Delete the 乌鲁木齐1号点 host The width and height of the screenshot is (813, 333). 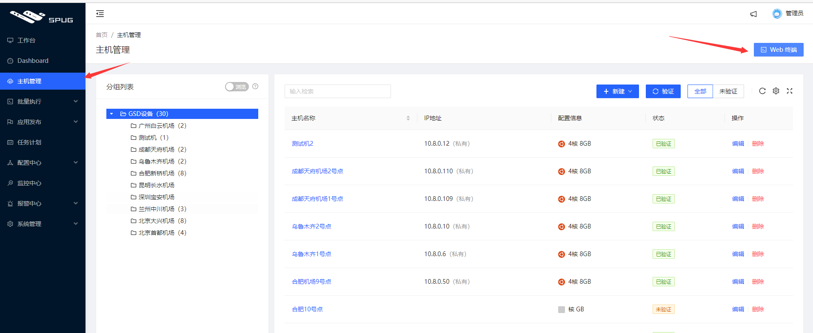tap(758, 254)
